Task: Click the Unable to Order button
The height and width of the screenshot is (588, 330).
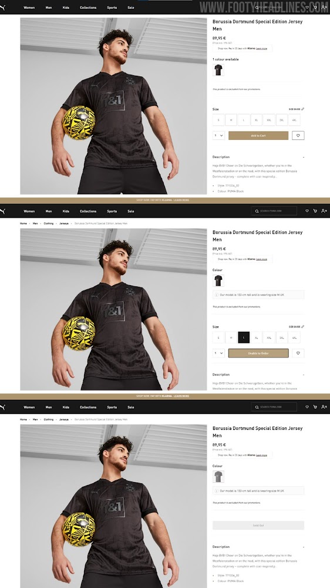Action: pos(258,353)
